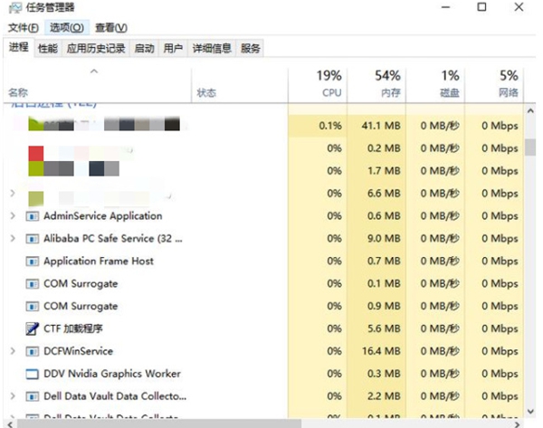Screen dimensions: 543x428
Task: Select the Alibaba PC Safe Service row
Action: click(263, 239)
